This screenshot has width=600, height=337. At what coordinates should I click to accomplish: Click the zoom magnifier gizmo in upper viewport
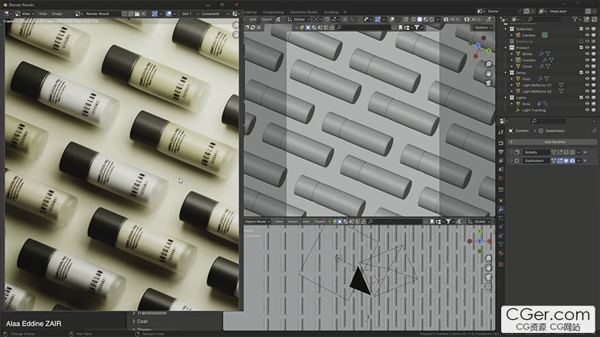pyautogui.click(x=488, y=64)
